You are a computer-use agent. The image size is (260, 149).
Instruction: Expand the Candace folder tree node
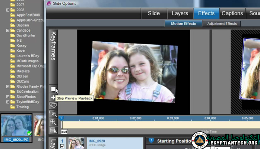pos(8,30)
